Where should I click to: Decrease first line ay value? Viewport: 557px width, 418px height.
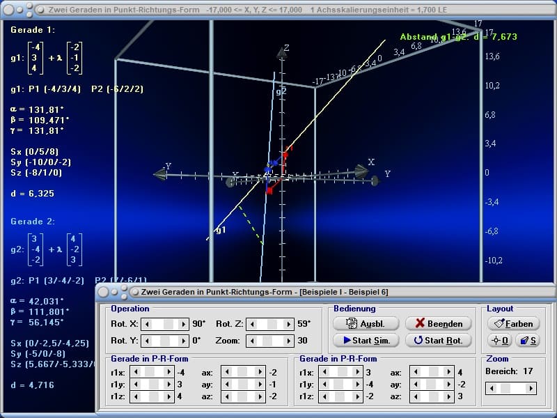[227, 385]
